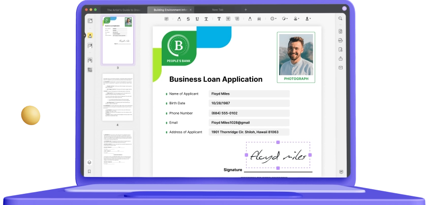Close the Building Environment tab
Image resolution: width=426 pixels, height=205 pixels.
[x=191, y=10]
